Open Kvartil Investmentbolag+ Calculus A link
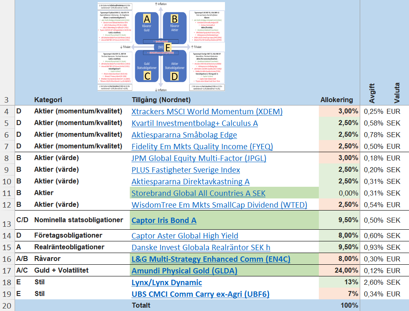 [x=194, y=123]
